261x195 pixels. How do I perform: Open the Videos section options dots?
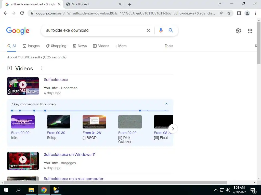pyautogui.click(x=42, y=68)
